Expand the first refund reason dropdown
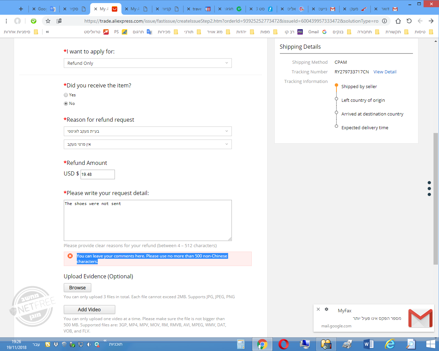Screen dimensions: 439x351 point(147,131)
